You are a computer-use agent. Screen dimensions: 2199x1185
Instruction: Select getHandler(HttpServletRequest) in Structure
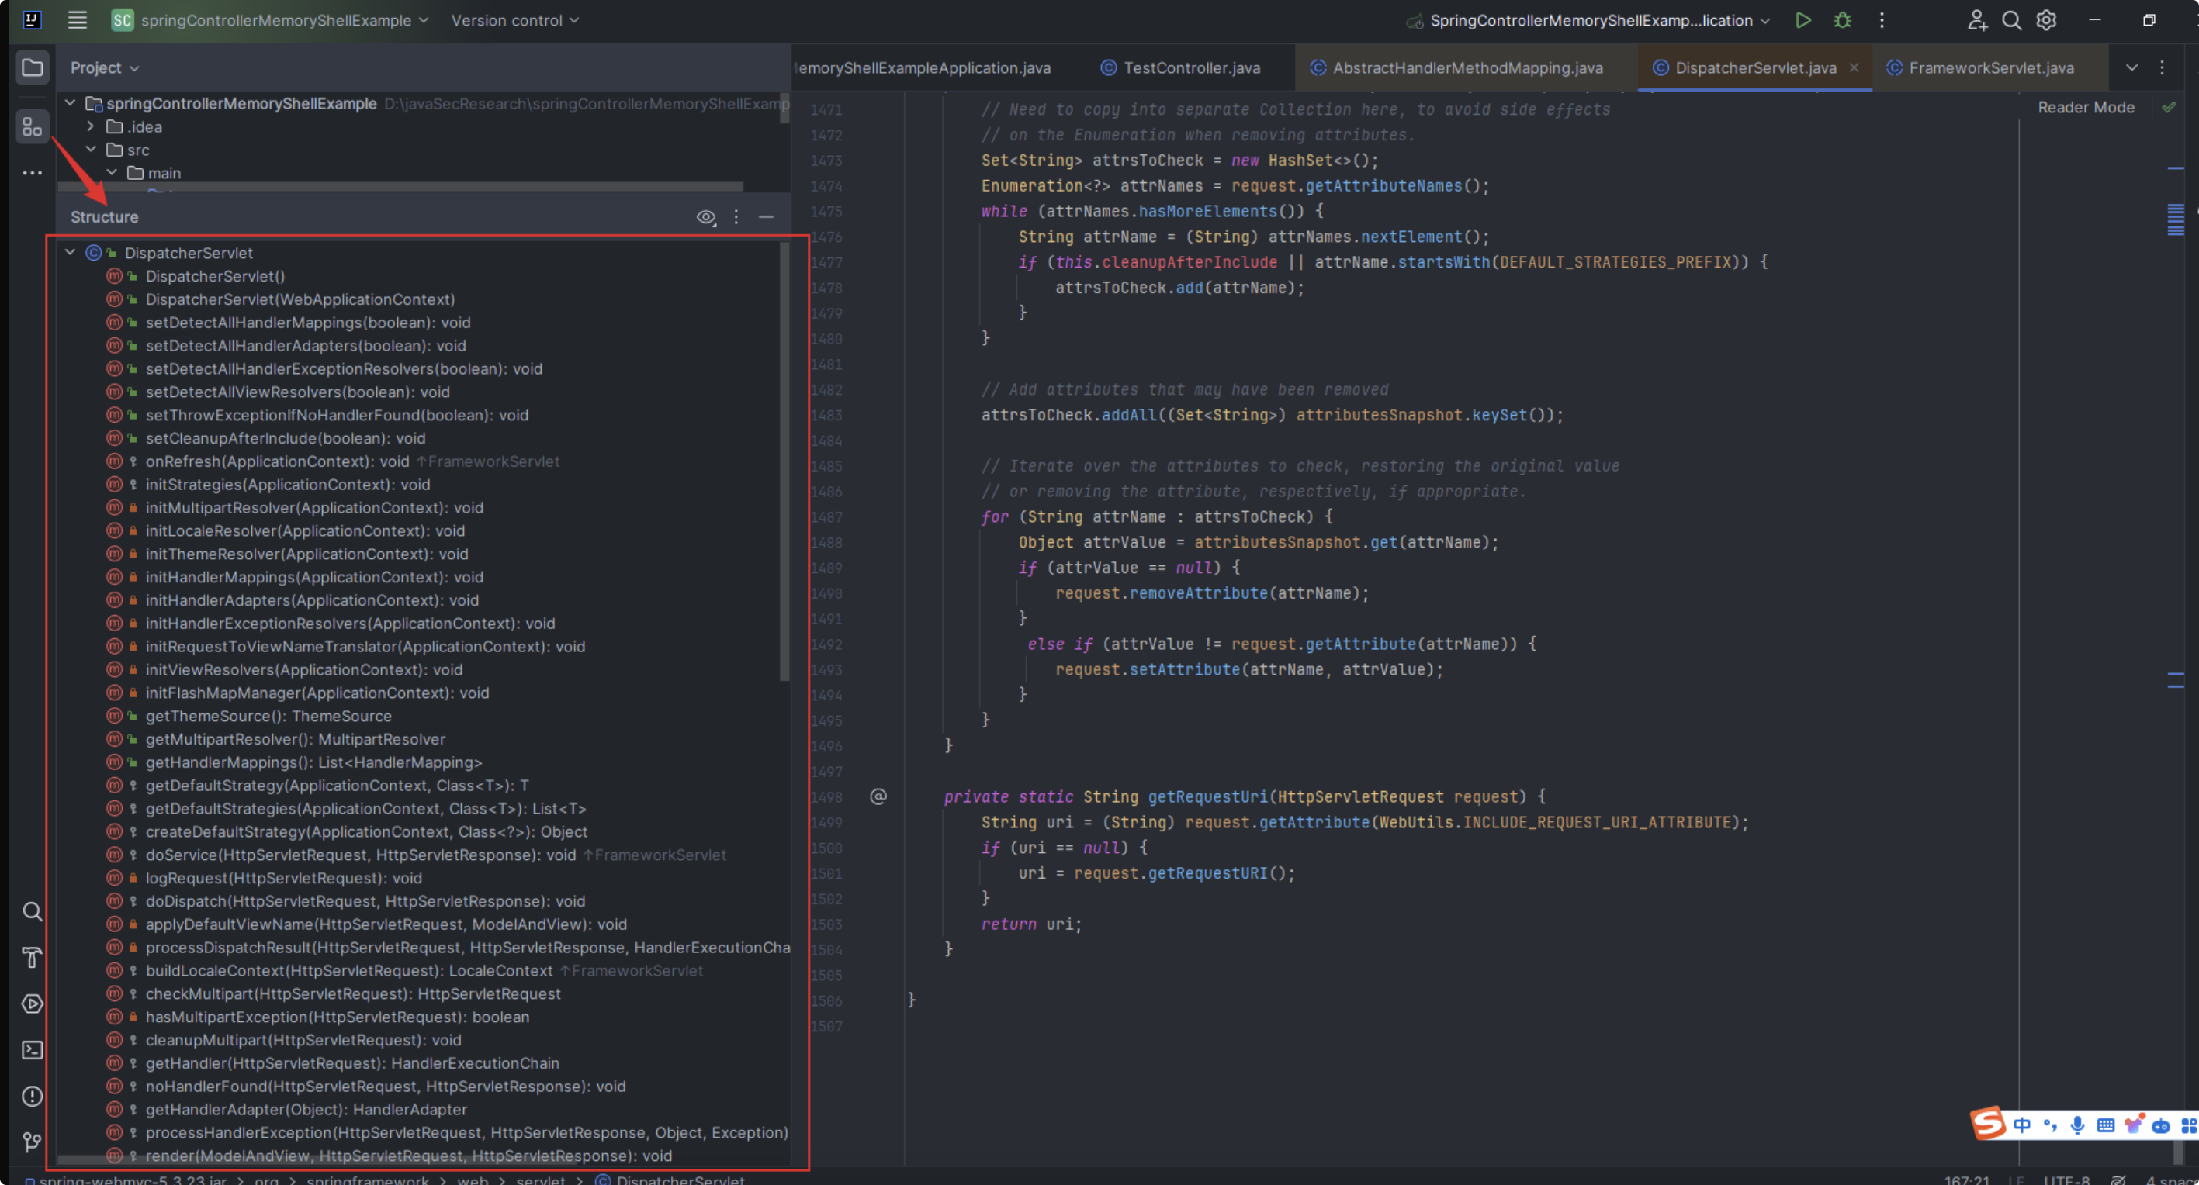pos(351,1063)
